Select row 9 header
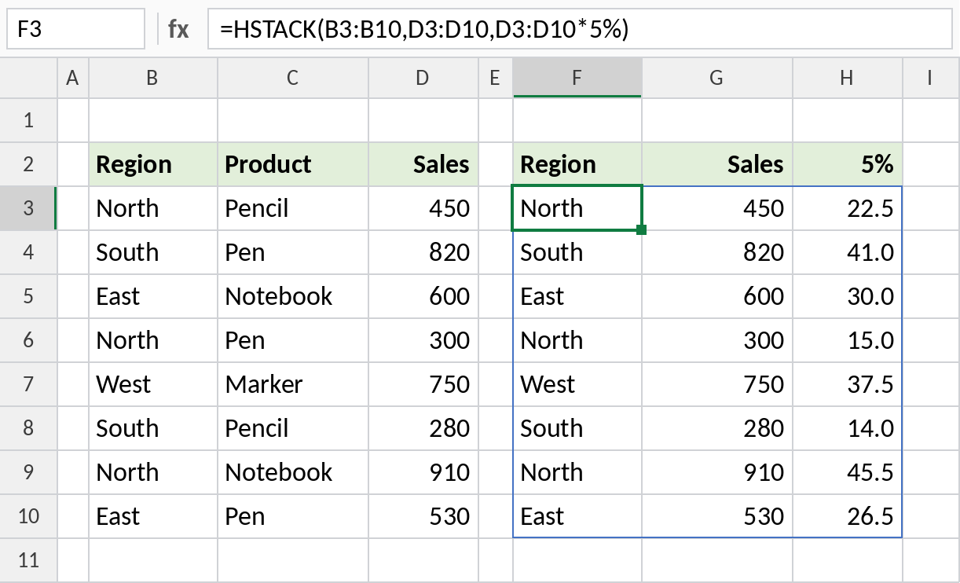 click(29, 472)
